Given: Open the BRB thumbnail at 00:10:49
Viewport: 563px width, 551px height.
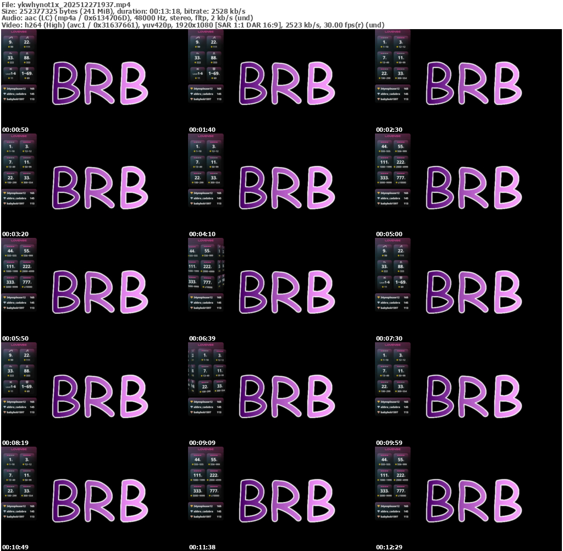Looking at the screenshot, I should 101,500.
